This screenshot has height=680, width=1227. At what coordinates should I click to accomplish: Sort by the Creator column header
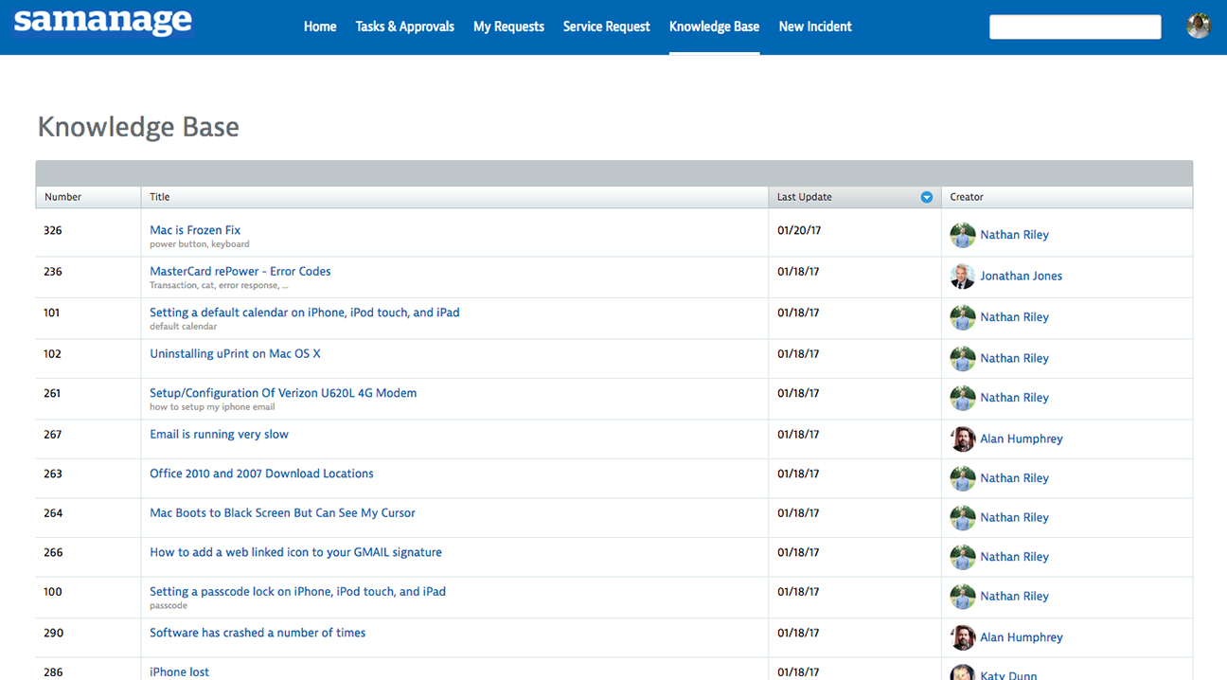[1067, 197]
